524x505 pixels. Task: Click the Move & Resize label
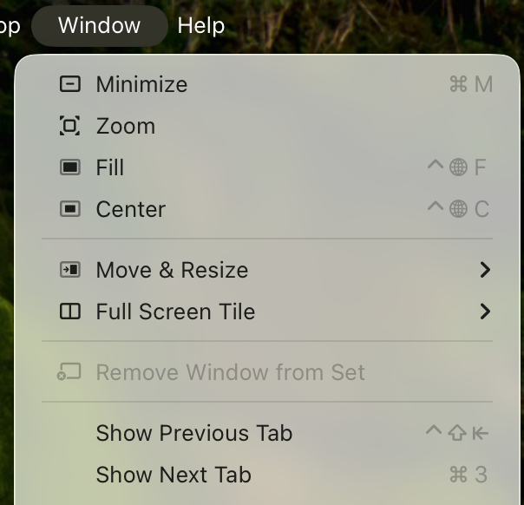pos(172,270)
